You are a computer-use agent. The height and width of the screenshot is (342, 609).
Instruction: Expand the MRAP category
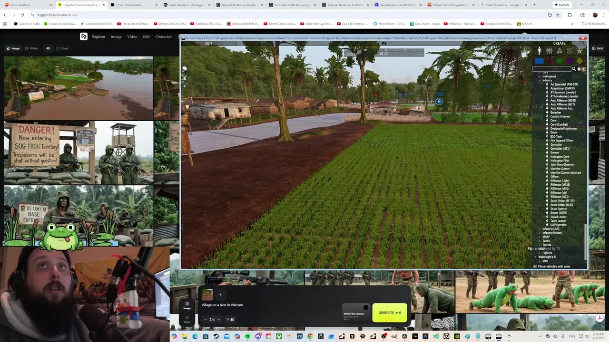(x=540, y=237)
